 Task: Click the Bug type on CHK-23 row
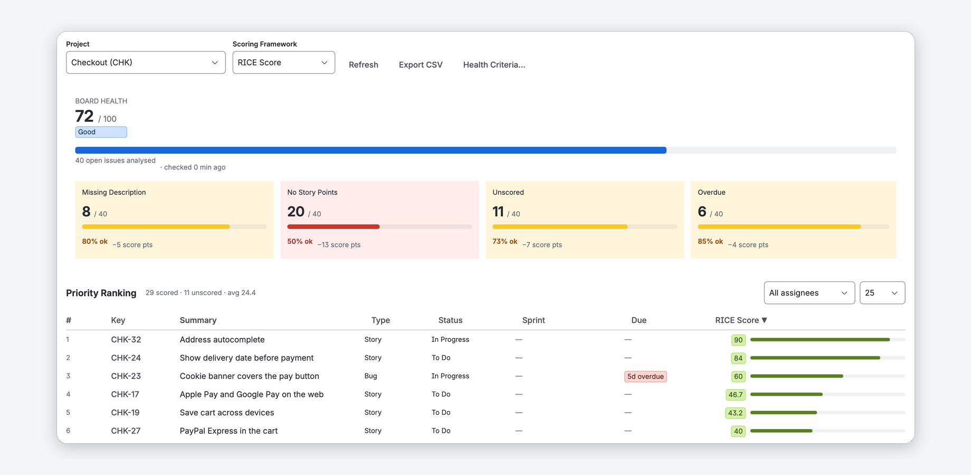point(370,376)
